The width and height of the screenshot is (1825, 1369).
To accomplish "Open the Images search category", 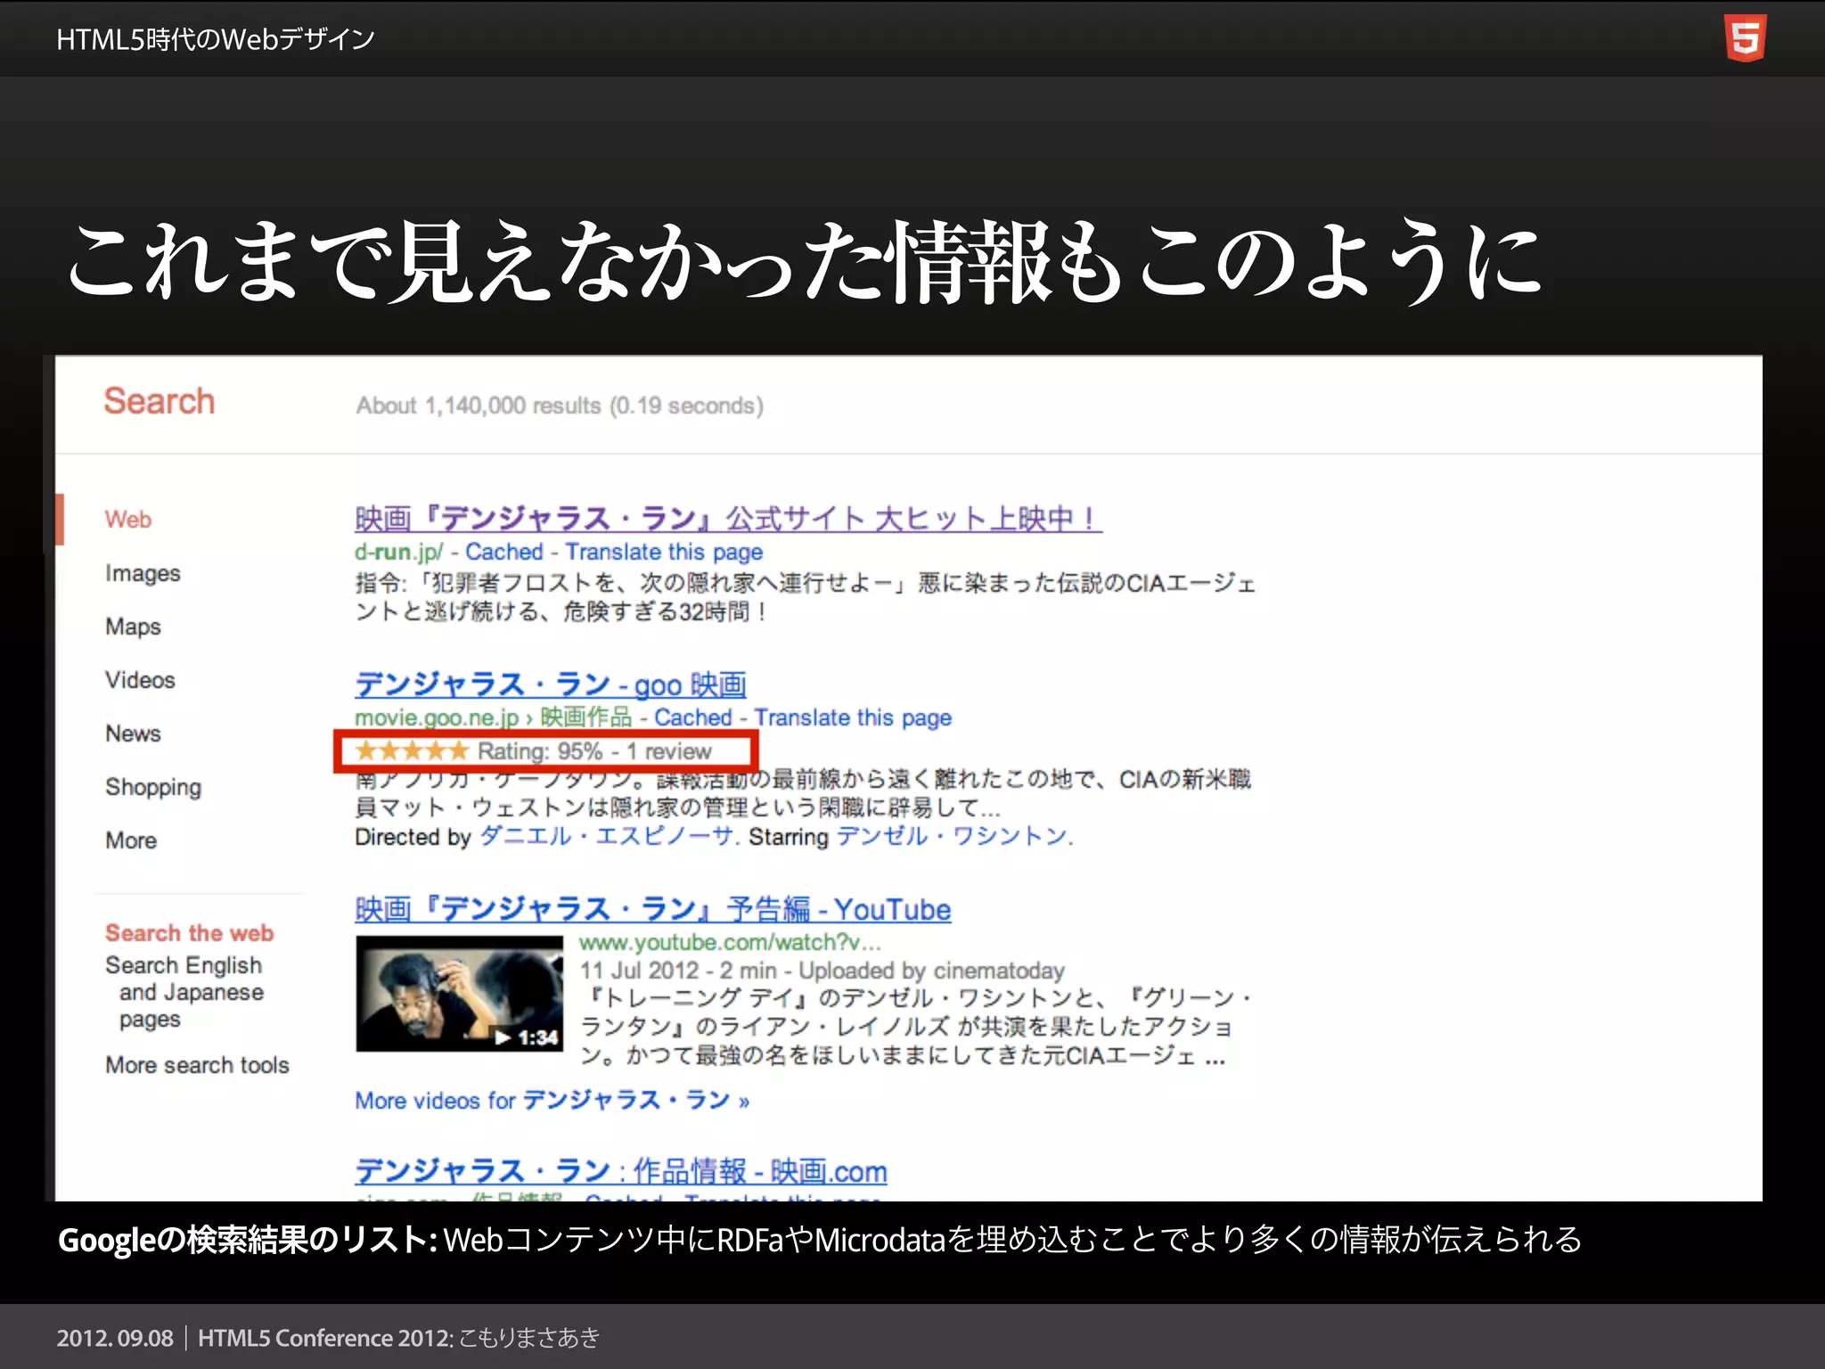I will [x=143, y=573].
